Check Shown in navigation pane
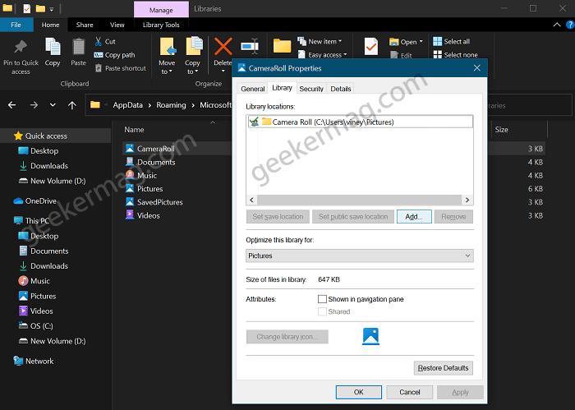This screenshot has width=575, height=410. [x=322, y=299]
